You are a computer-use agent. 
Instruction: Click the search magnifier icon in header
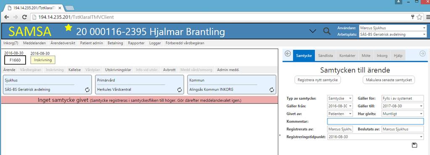point(327,31)
